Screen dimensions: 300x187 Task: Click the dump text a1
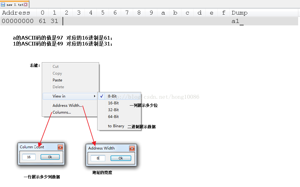[x=235, y=21]
